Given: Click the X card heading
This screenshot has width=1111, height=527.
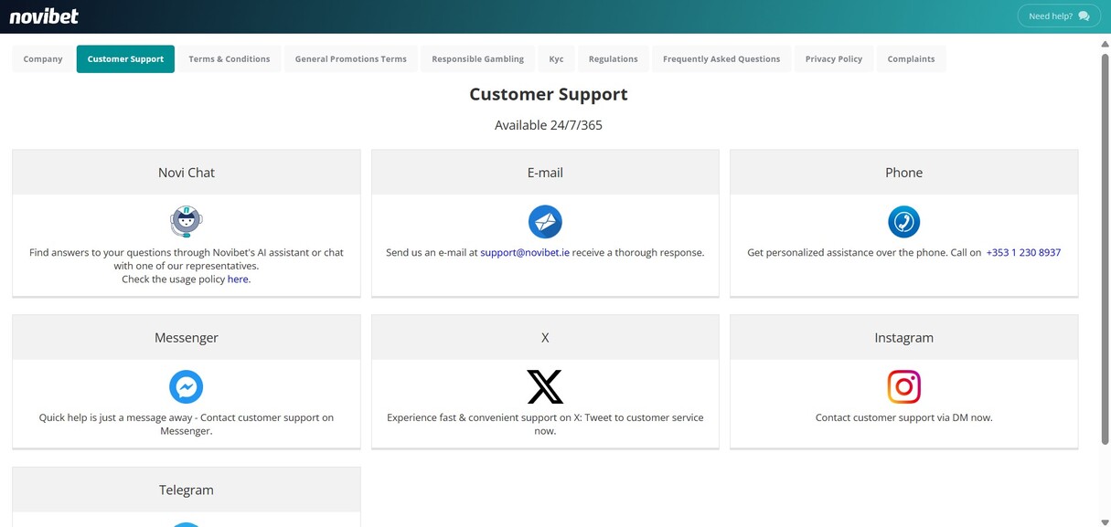Looking at the screenshot, I should pyautogui.click(x=545, y=338).
